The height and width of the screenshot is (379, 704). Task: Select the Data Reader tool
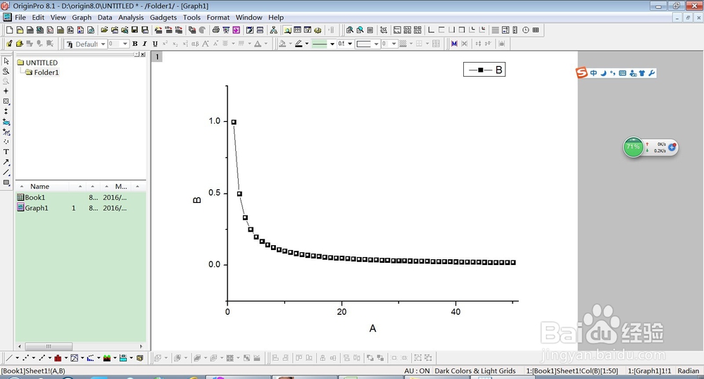(6, 101)
